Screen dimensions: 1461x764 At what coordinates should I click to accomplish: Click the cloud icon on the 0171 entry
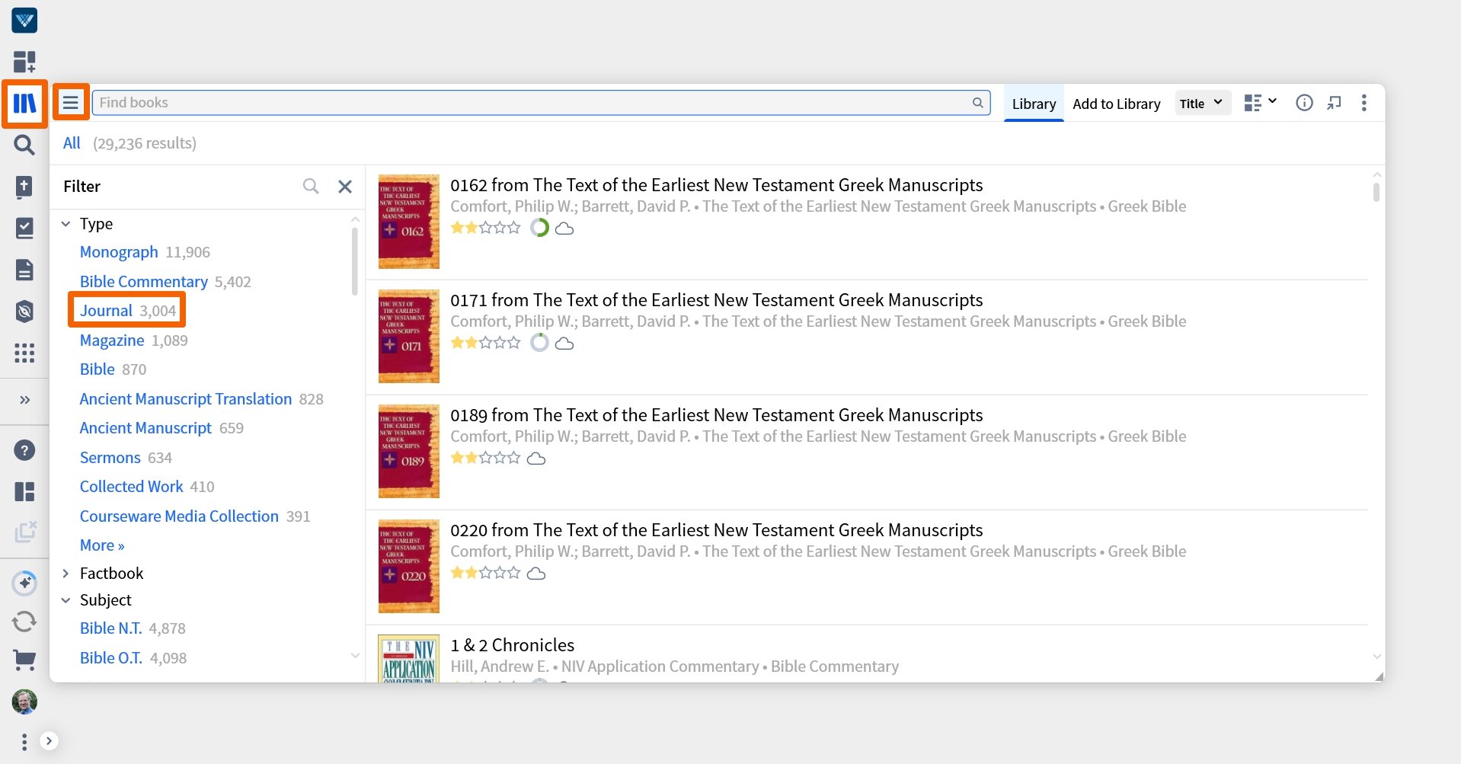click(564, 344)
